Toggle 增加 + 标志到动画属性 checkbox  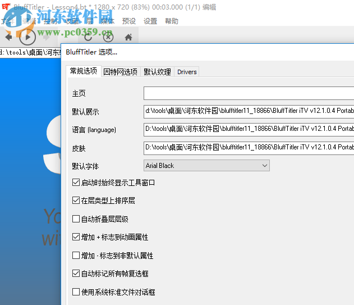point(76,236)
